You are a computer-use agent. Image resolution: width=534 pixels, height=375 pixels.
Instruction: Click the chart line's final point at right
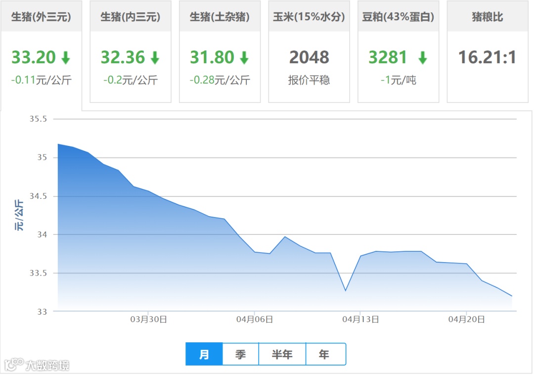pos(512,296)
